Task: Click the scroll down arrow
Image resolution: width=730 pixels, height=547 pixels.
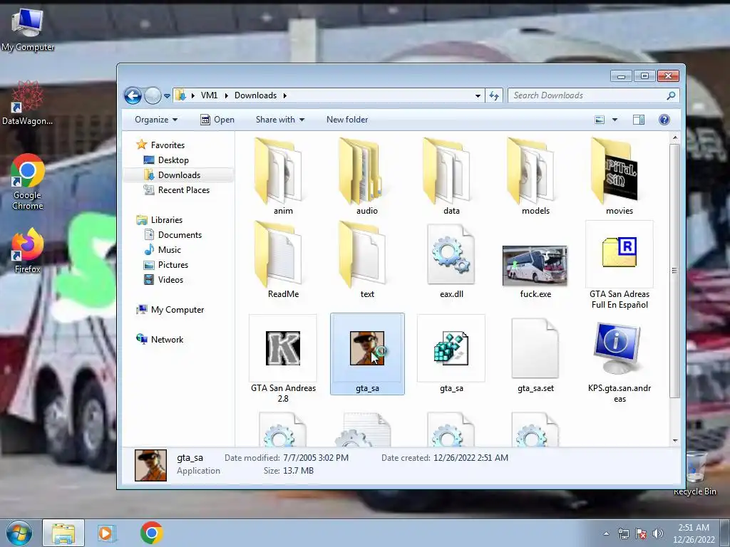Action: [674, 440]
